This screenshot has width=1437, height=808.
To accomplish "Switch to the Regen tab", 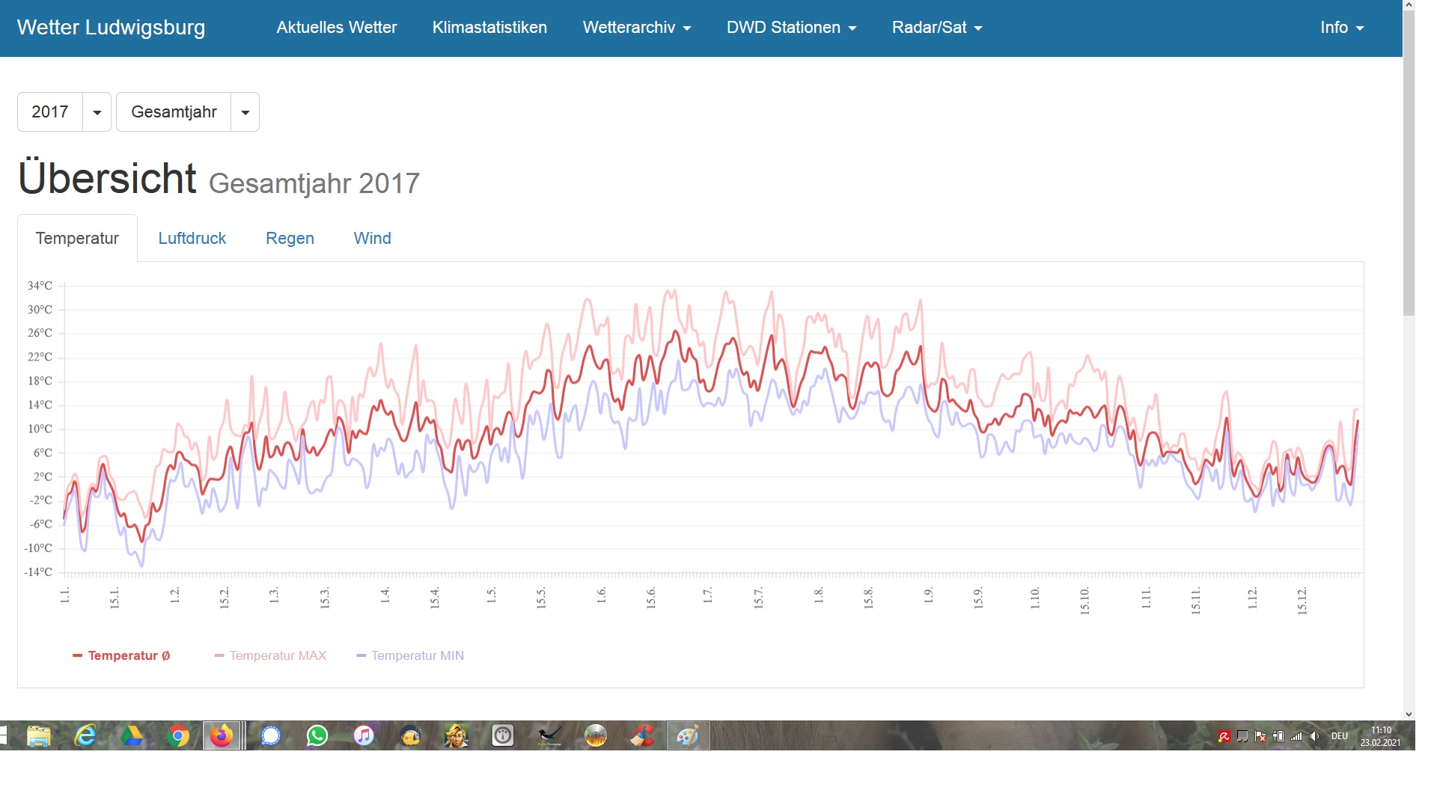I will 290,238.
